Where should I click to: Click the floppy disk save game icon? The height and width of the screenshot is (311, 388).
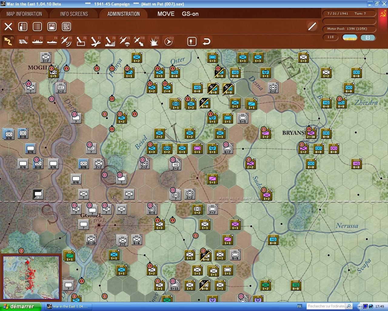click(52, 26)
